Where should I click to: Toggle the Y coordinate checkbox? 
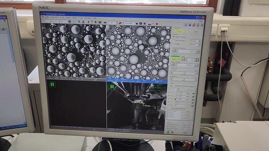(169, 96)
